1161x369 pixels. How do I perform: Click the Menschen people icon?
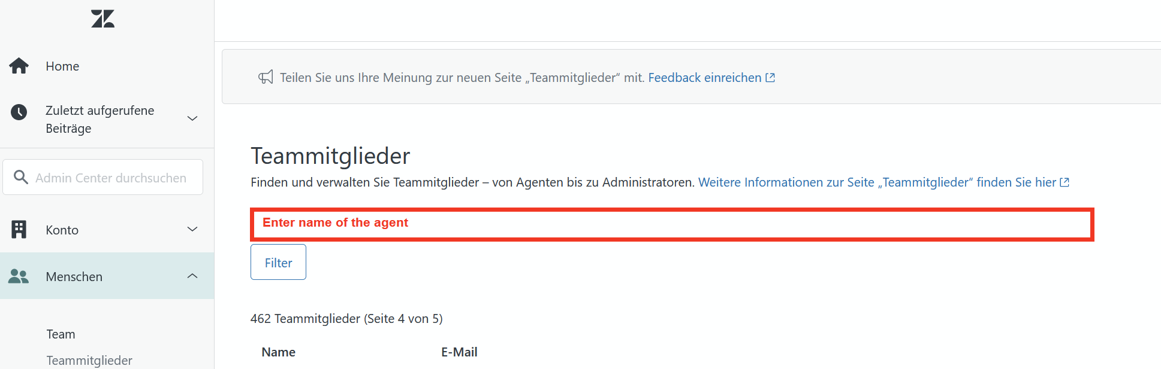19,276
